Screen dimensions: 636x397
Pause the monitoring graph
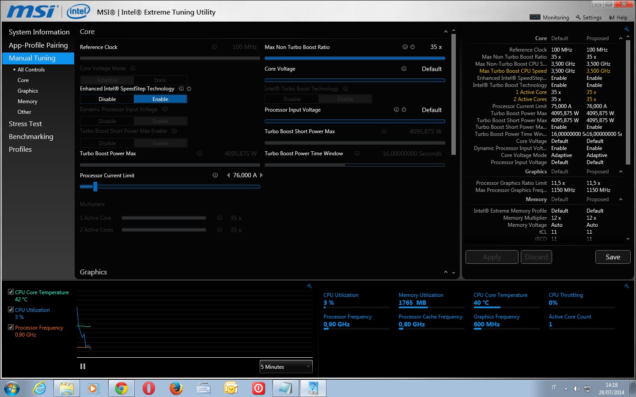83,366
